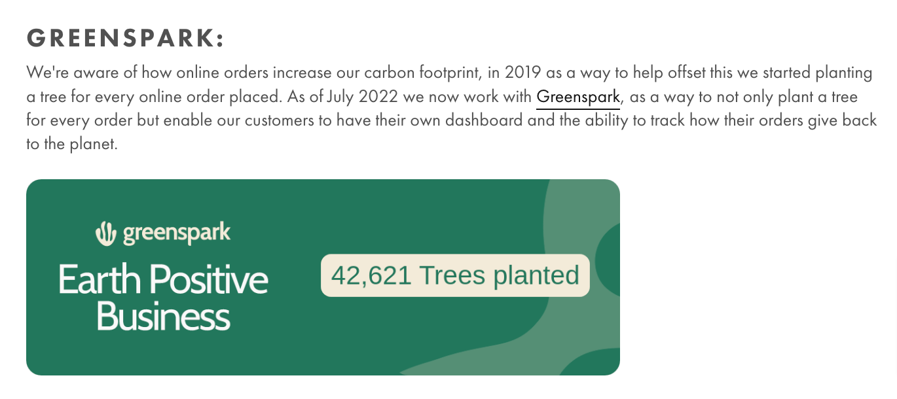This screenshot has height=399, width=897.
Task: Click the number 42,621 in the badge
Action: (371, 275)
